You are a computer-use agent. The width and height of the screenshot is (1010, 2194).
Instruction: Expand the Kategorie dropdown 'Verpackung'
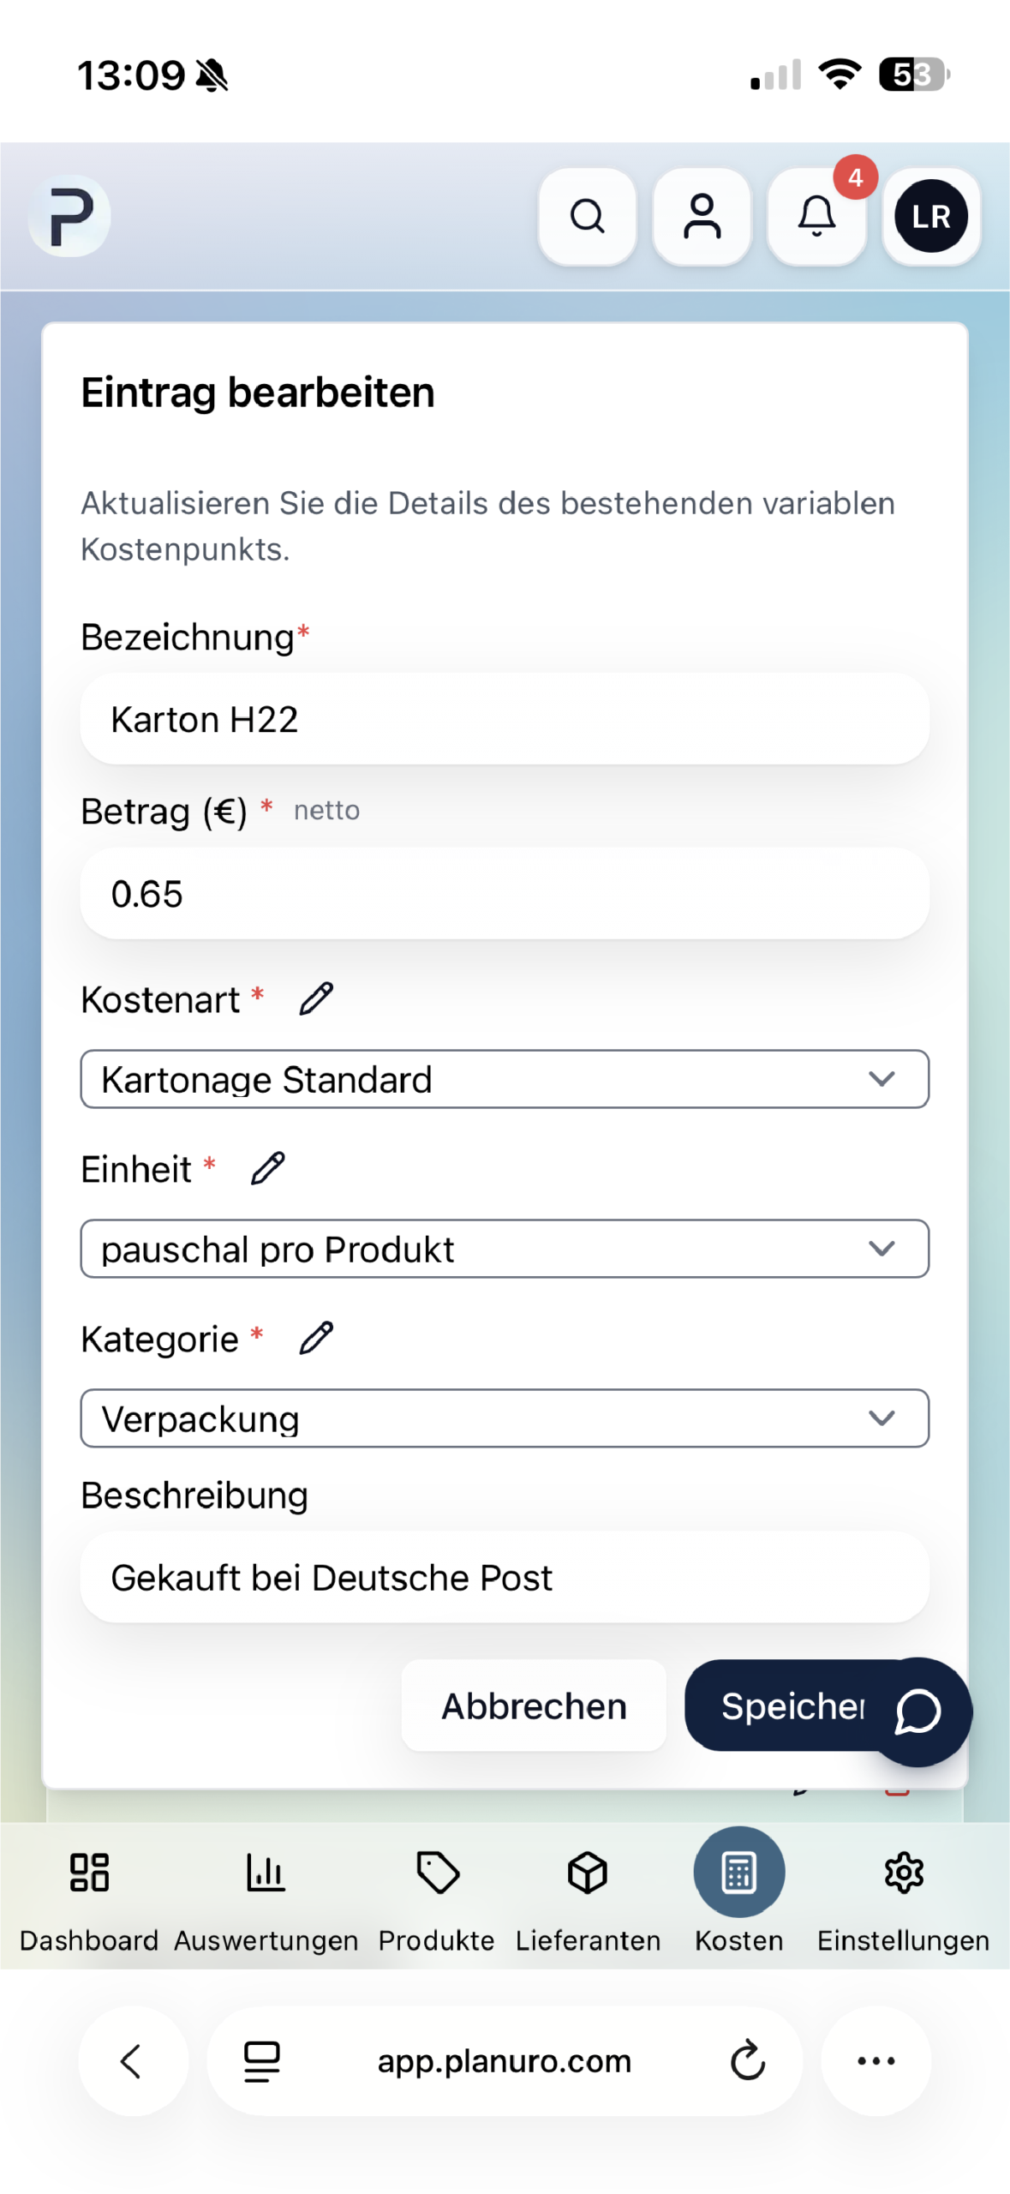click(x=505, y=1418)
